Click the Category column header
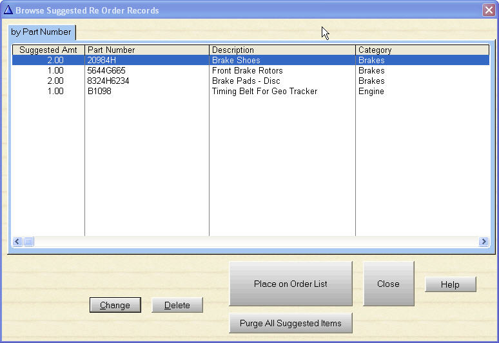499x343 pixels. click(422, 50)
